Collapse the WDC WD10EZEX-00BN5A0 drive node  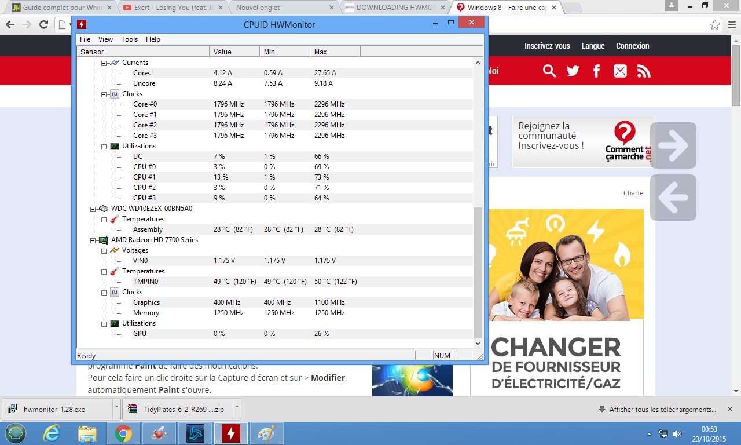tap(93, 209)
